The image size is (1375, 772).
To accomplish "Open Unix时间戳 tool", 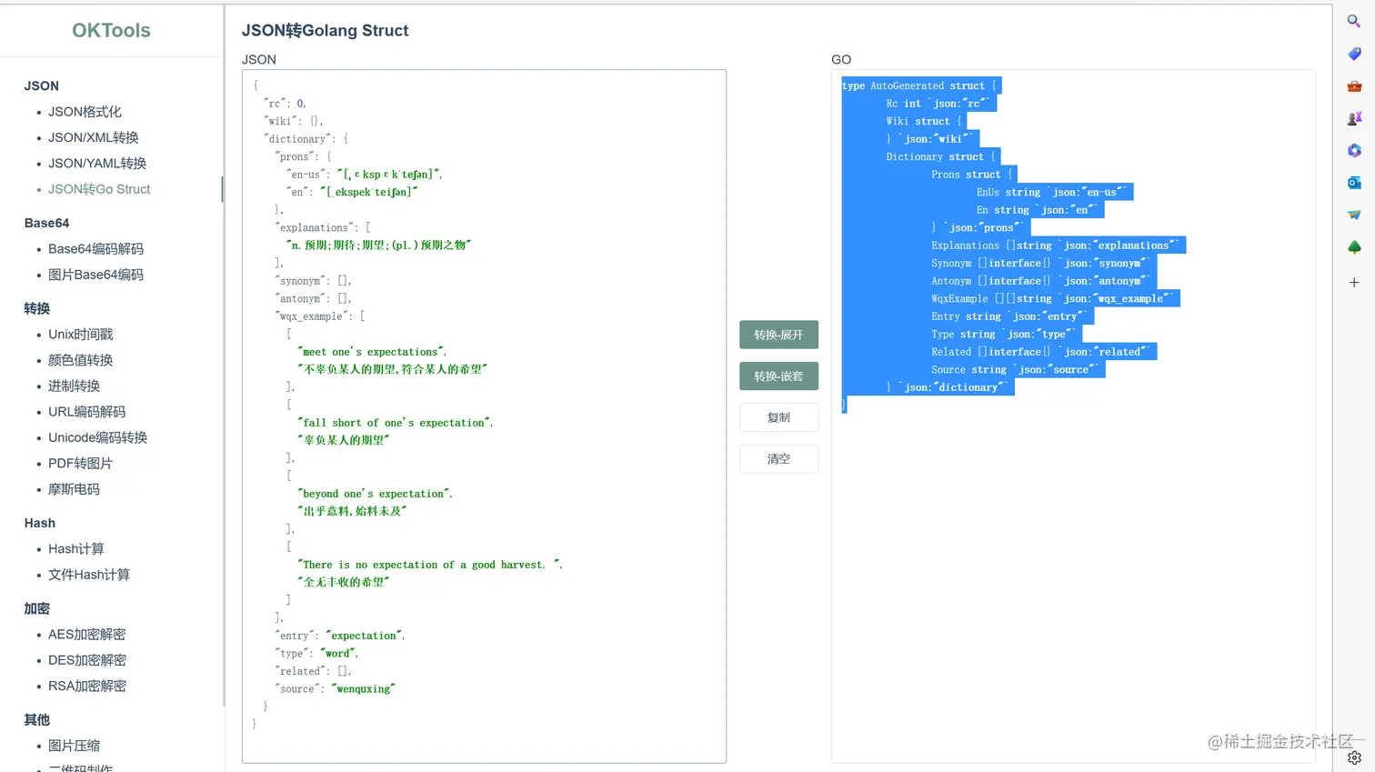I will (81, 335).
